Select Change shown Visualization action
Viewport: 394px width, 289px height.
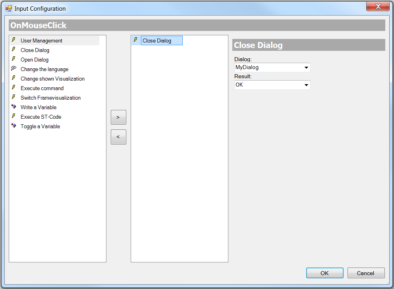point(52,79)
